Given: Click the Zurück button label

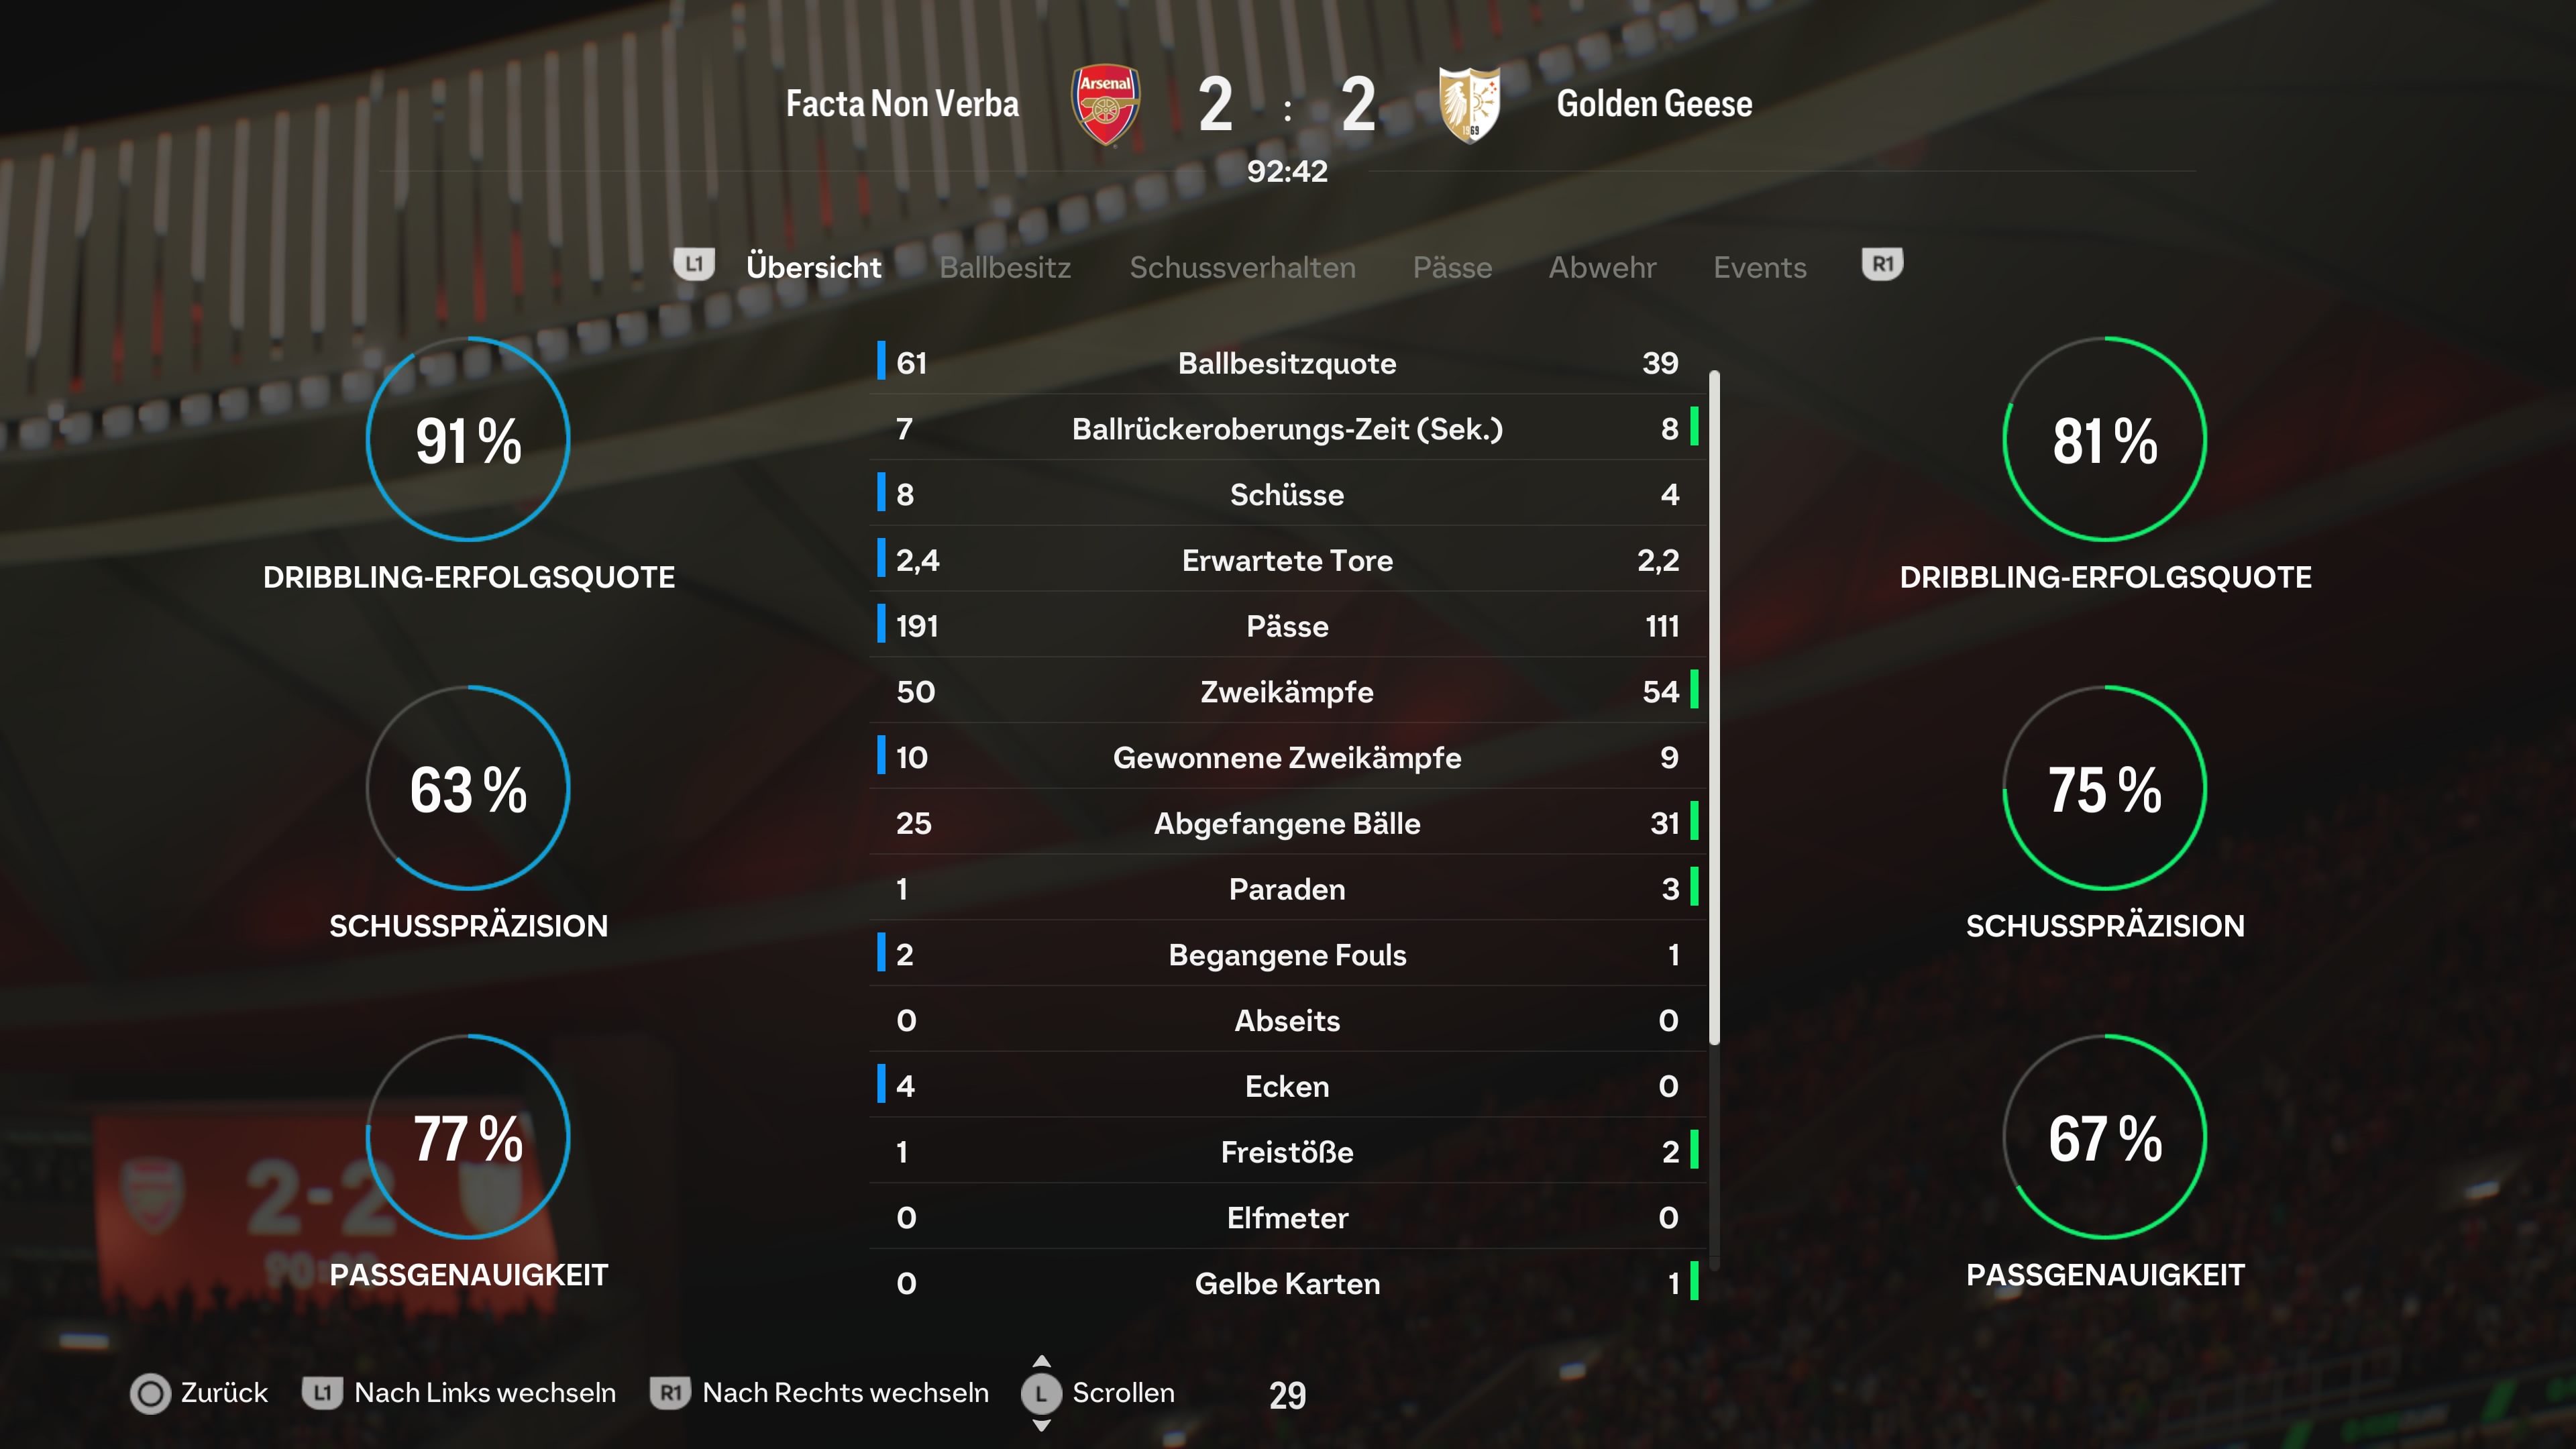Looking at the screenshot, I should tap(224, 1392).
